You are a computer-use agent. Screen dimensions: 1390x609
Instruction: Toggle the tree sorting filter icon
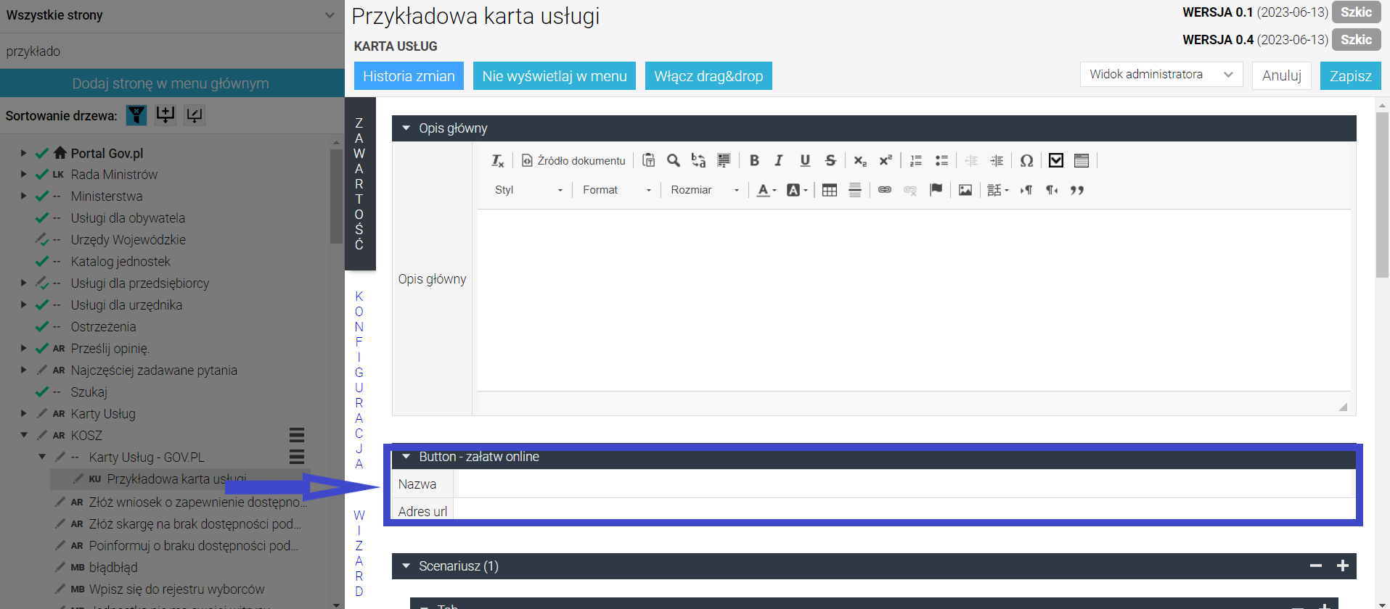(x=136, y=115)
